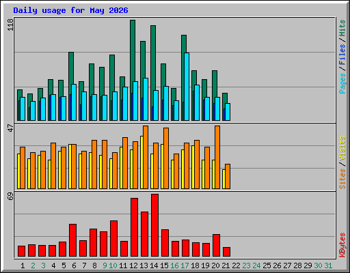Click green day label '16' on the x-axis
Image resolution: width=350 pixels, height=273 pixels.
click(x=174, y=265)
